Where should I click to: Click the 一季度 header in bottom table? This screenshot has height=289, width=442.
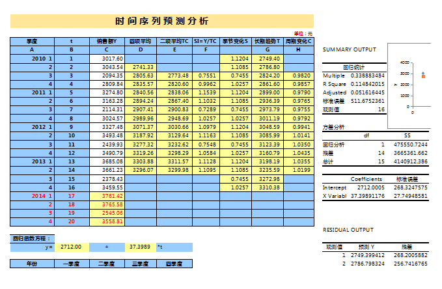72,264
